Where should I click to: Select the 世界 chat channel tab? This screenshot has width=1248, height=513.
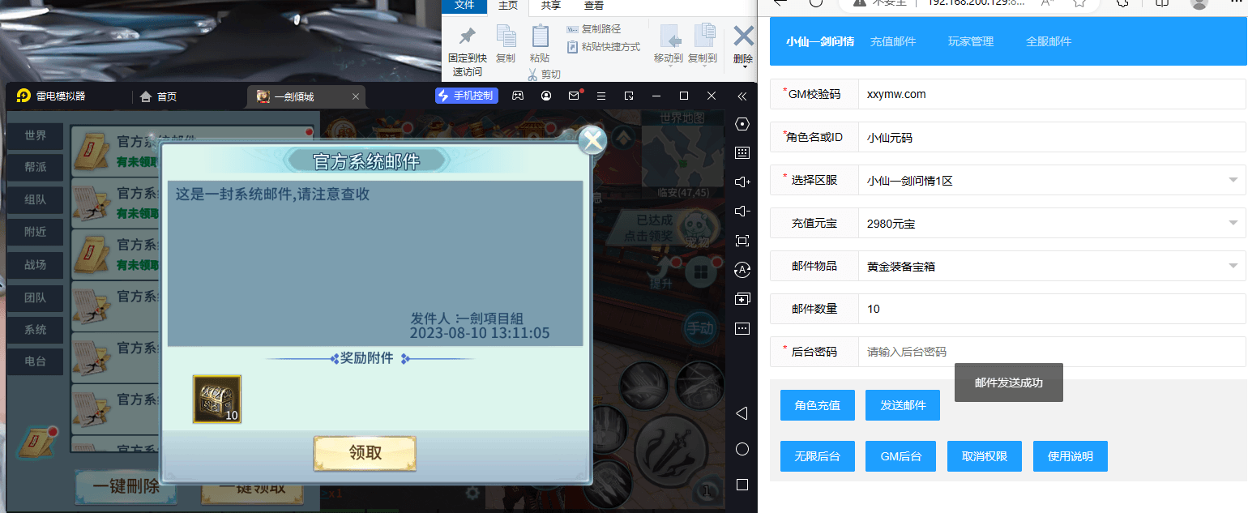pyautogui.click(x=35, y=135)
